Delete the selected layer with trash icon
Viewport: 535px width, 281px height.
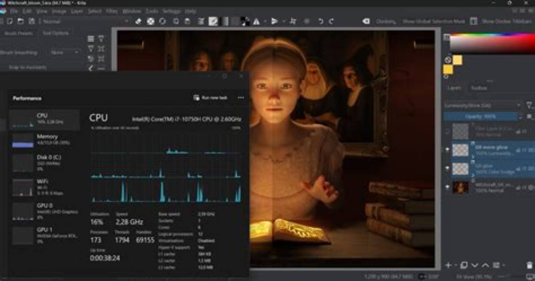point(529,265)
